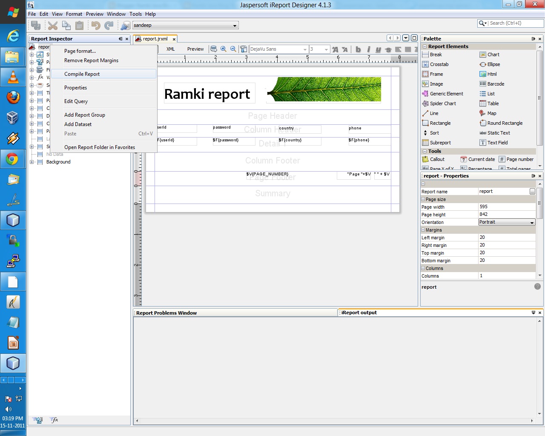Open the sandeep datasource dropdown
This screenshot has height=436, width=545.
[235, 26]
